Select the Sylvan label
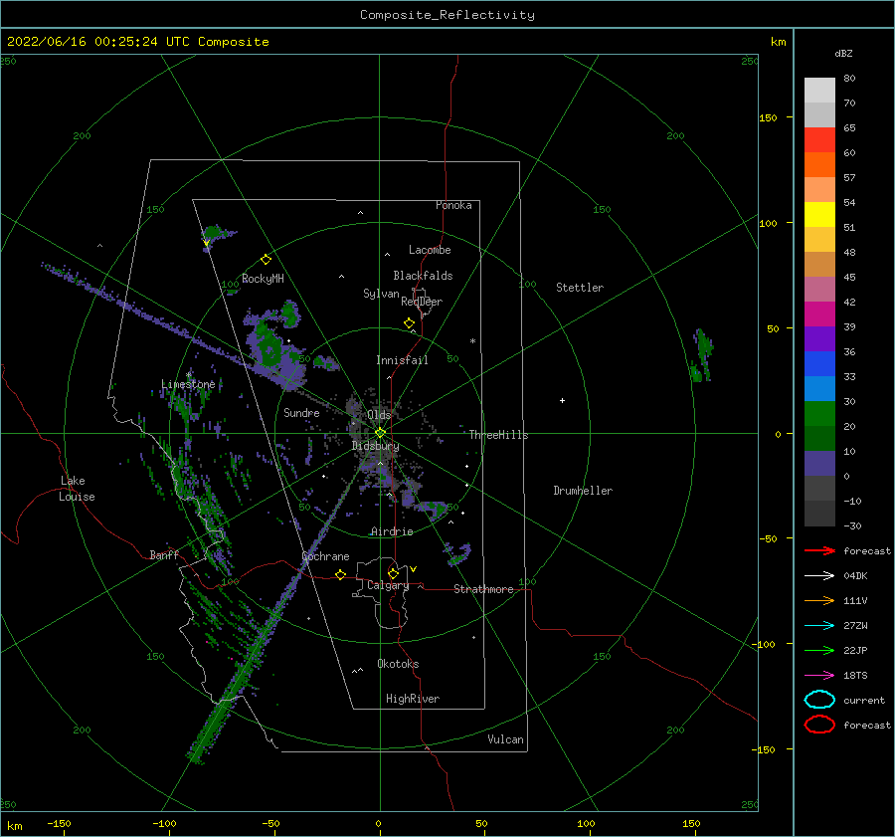 pyautogui.click(x=381, y=294)
